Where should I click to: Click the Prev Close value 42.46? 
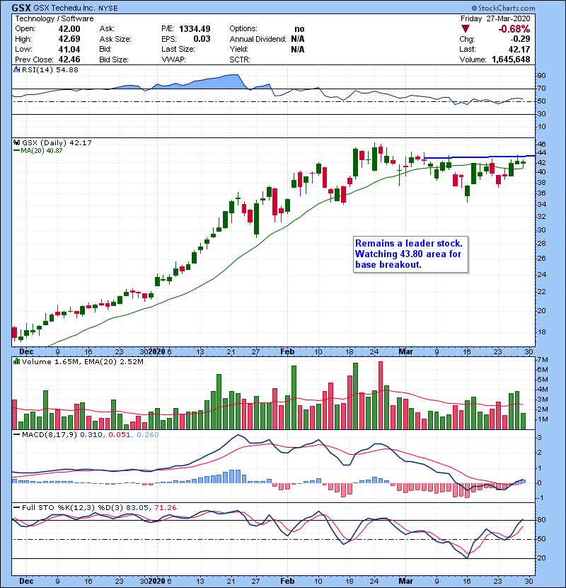(x=69, y=60)
